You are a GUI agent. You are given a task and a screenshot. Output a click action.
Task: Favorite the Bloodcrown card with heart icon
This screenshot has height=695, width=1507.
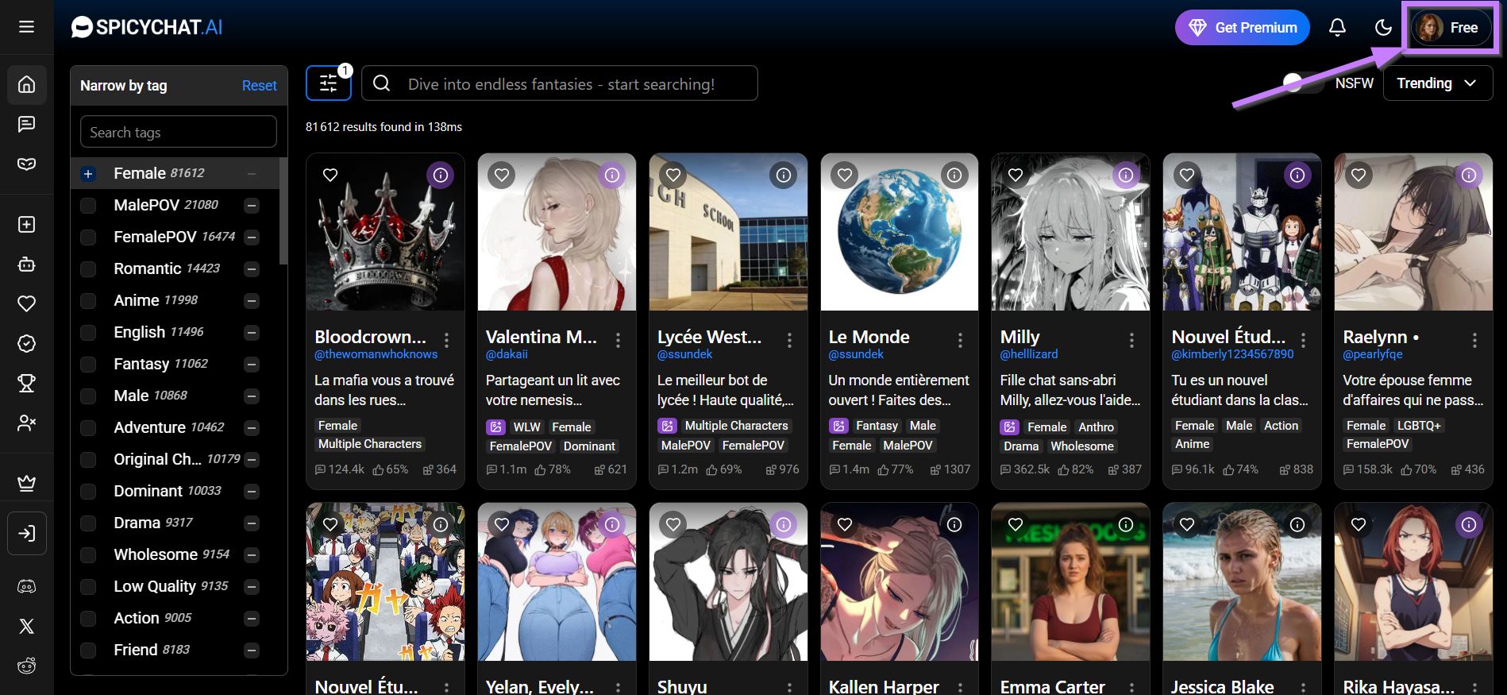330,175
